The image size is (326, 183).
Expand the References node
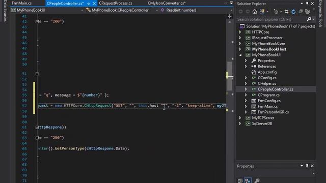[x=246, y=67]
